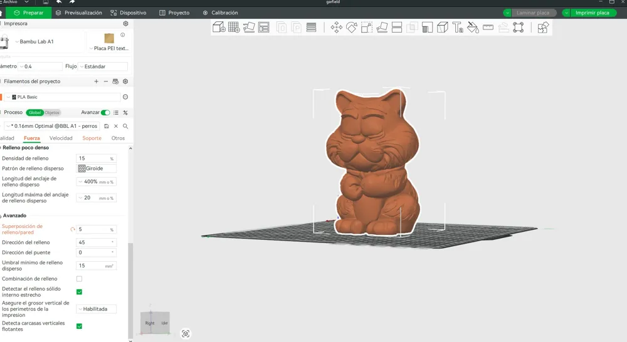The height and width of the screenshot is (342, 627).
Task: Switch to the Velocidad settings tab
Action: point(61,138)
